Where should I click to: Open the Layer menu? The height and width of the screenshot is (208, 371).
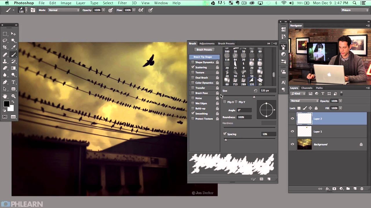[x=81, y=3]
